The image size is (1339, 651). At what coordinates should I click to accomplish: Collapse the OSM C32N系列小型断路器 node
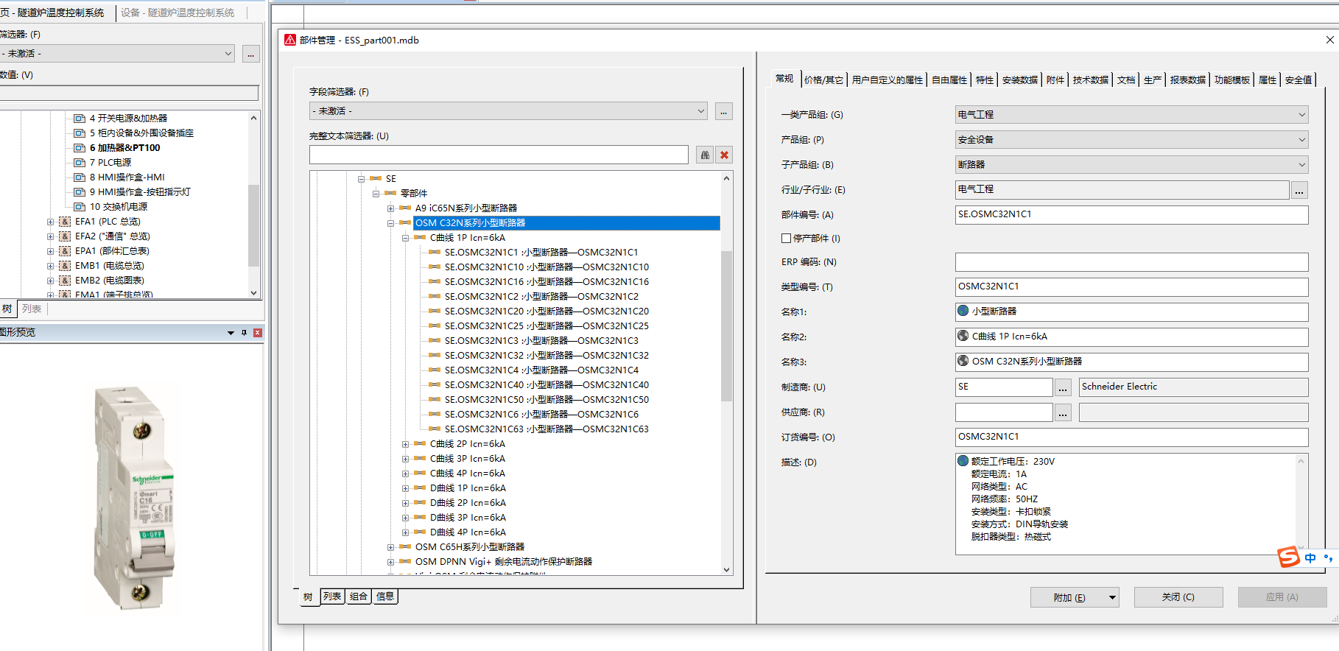click(390, 223)
